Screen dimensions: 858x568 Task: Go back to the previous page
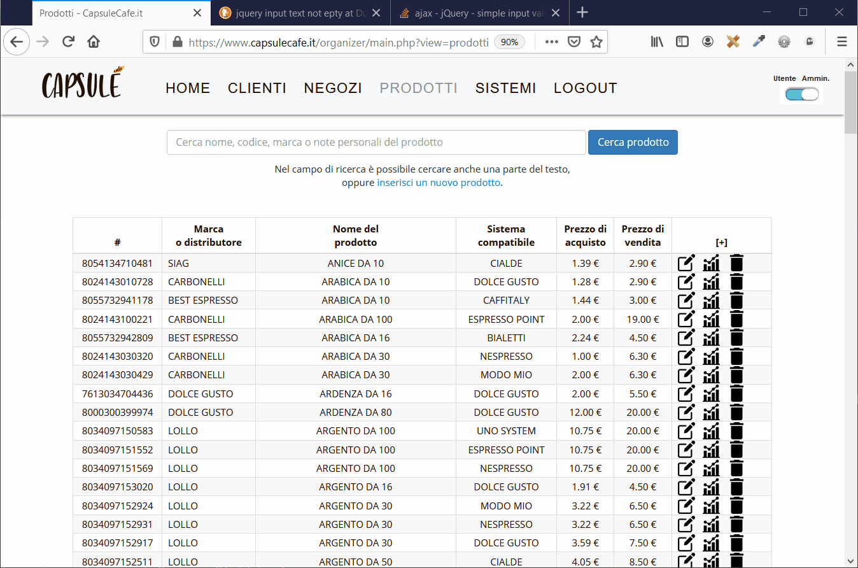[x=17, y=42]
